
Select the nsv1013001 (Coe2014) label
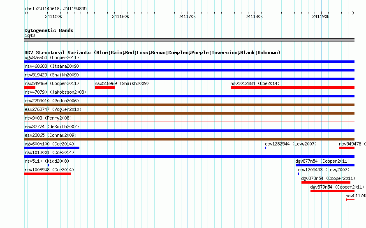pos(49,152)
